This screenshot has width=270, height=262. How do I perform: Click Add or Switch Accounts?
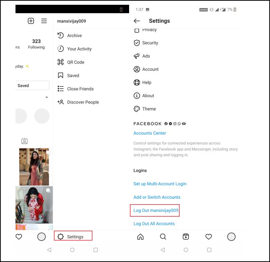pyautogui.click(x=157, y=197)
